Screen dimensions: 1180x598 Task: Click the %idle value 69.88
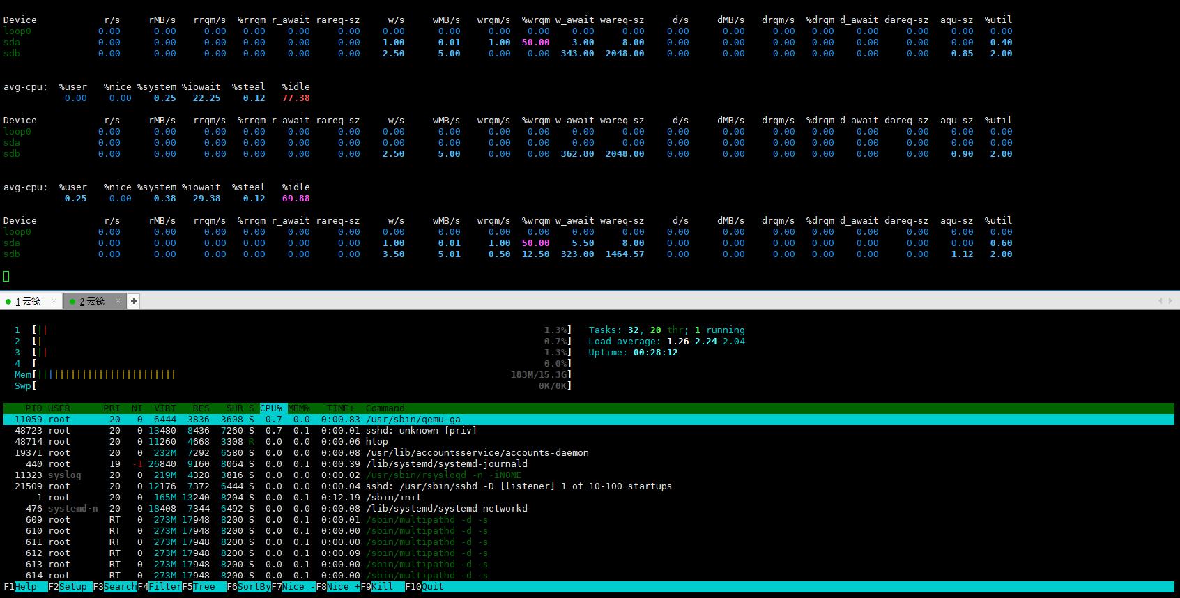[x=296, y=199]
